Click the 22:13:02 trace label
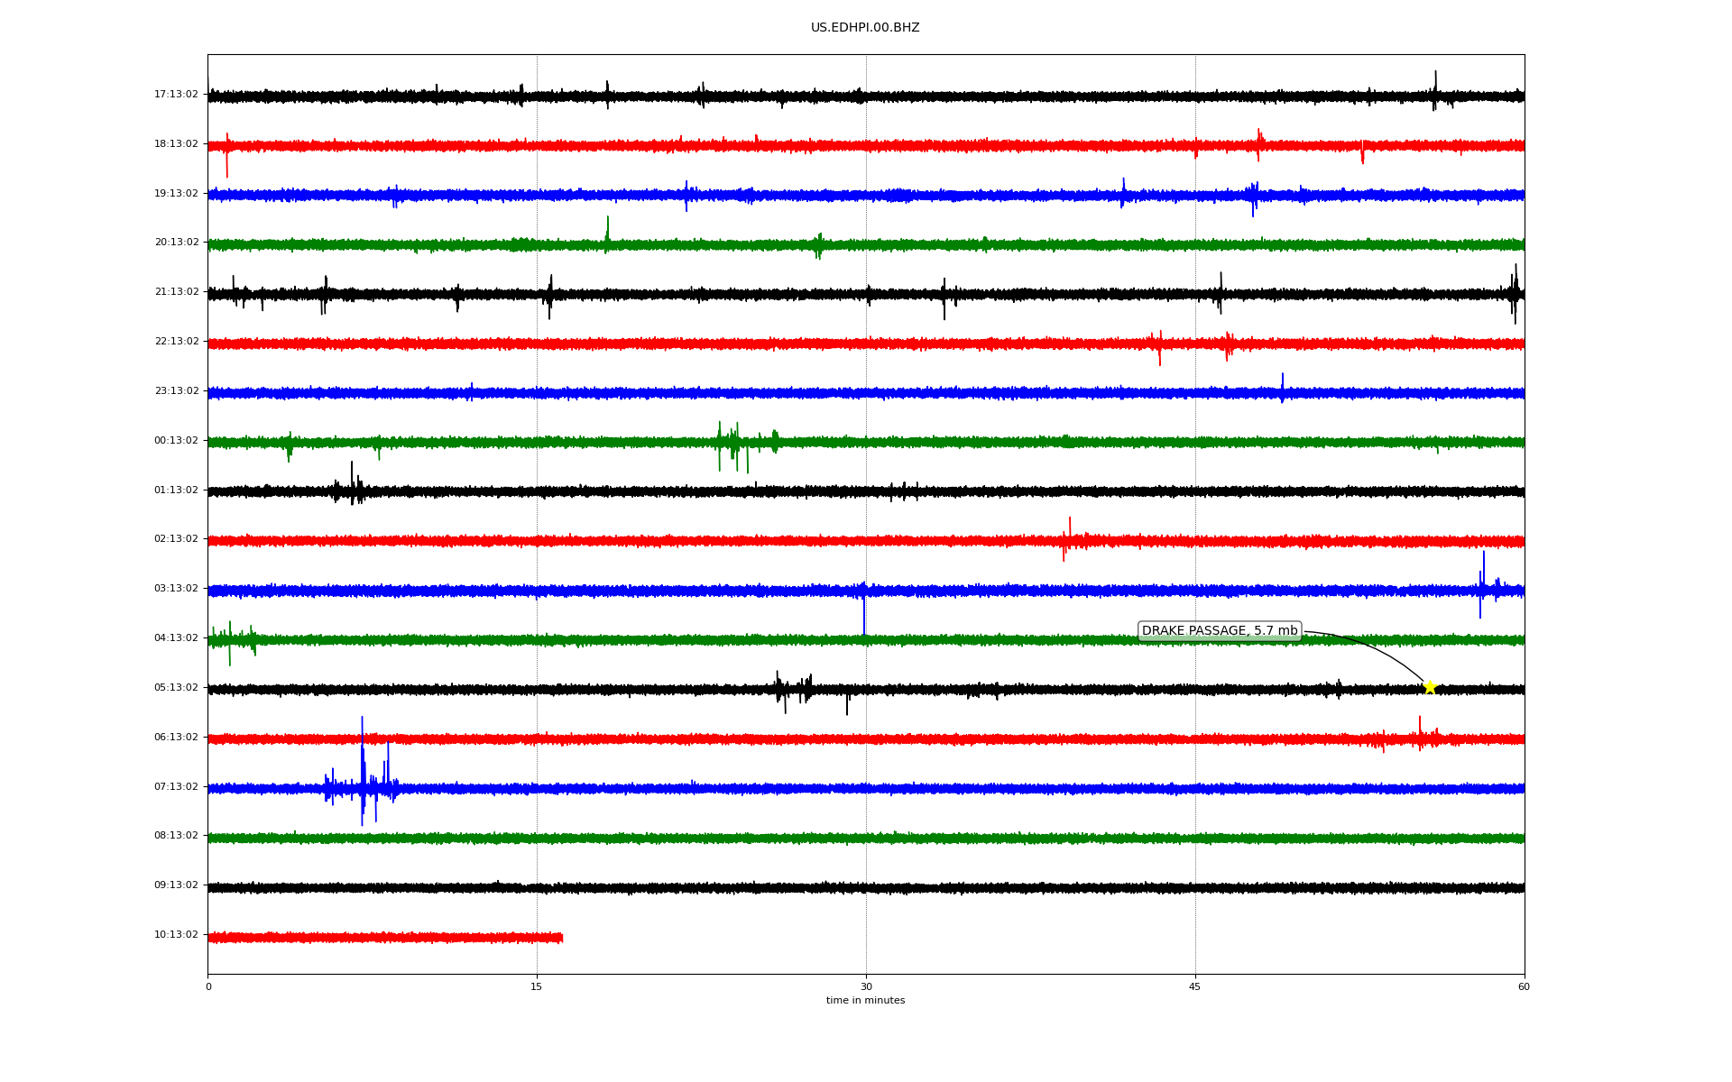 pos(176,342)
